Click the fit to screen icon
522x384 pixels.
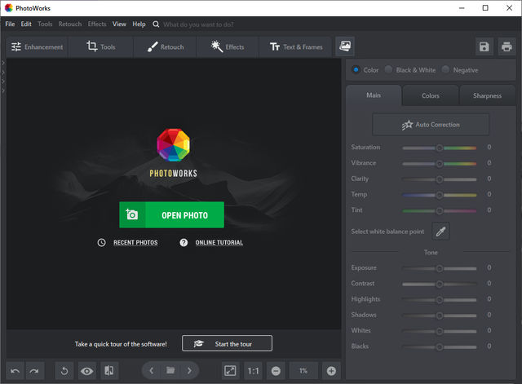230,371
